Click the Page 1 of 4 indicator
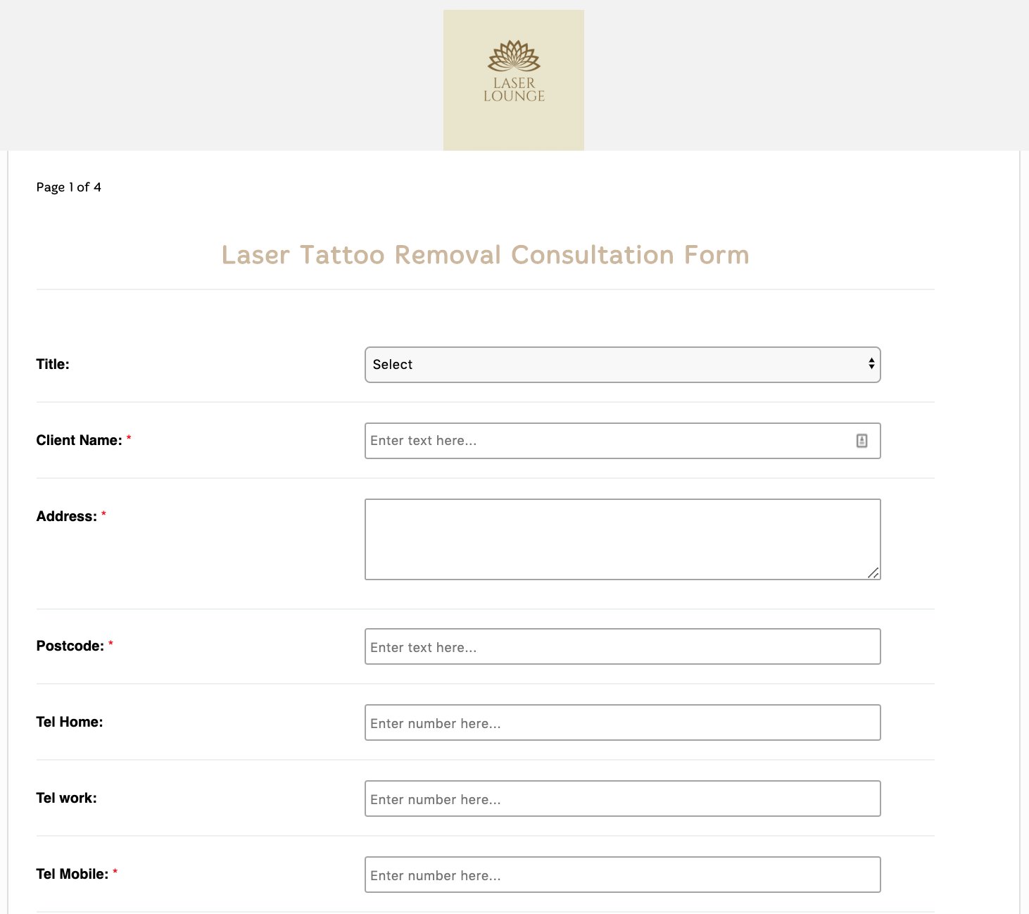The image size is (1029, 914). (68, 187)
